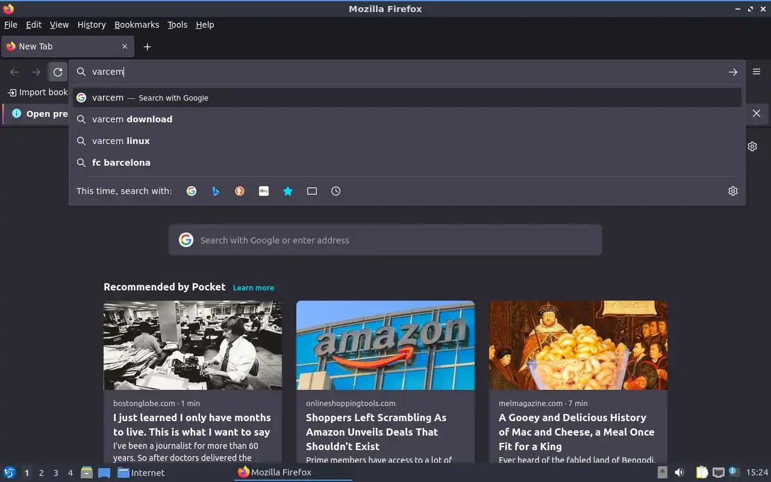The height and width of the screenshot is (482, 771).
Task: Click Import bookmarks button
Action: pos(37,92)
